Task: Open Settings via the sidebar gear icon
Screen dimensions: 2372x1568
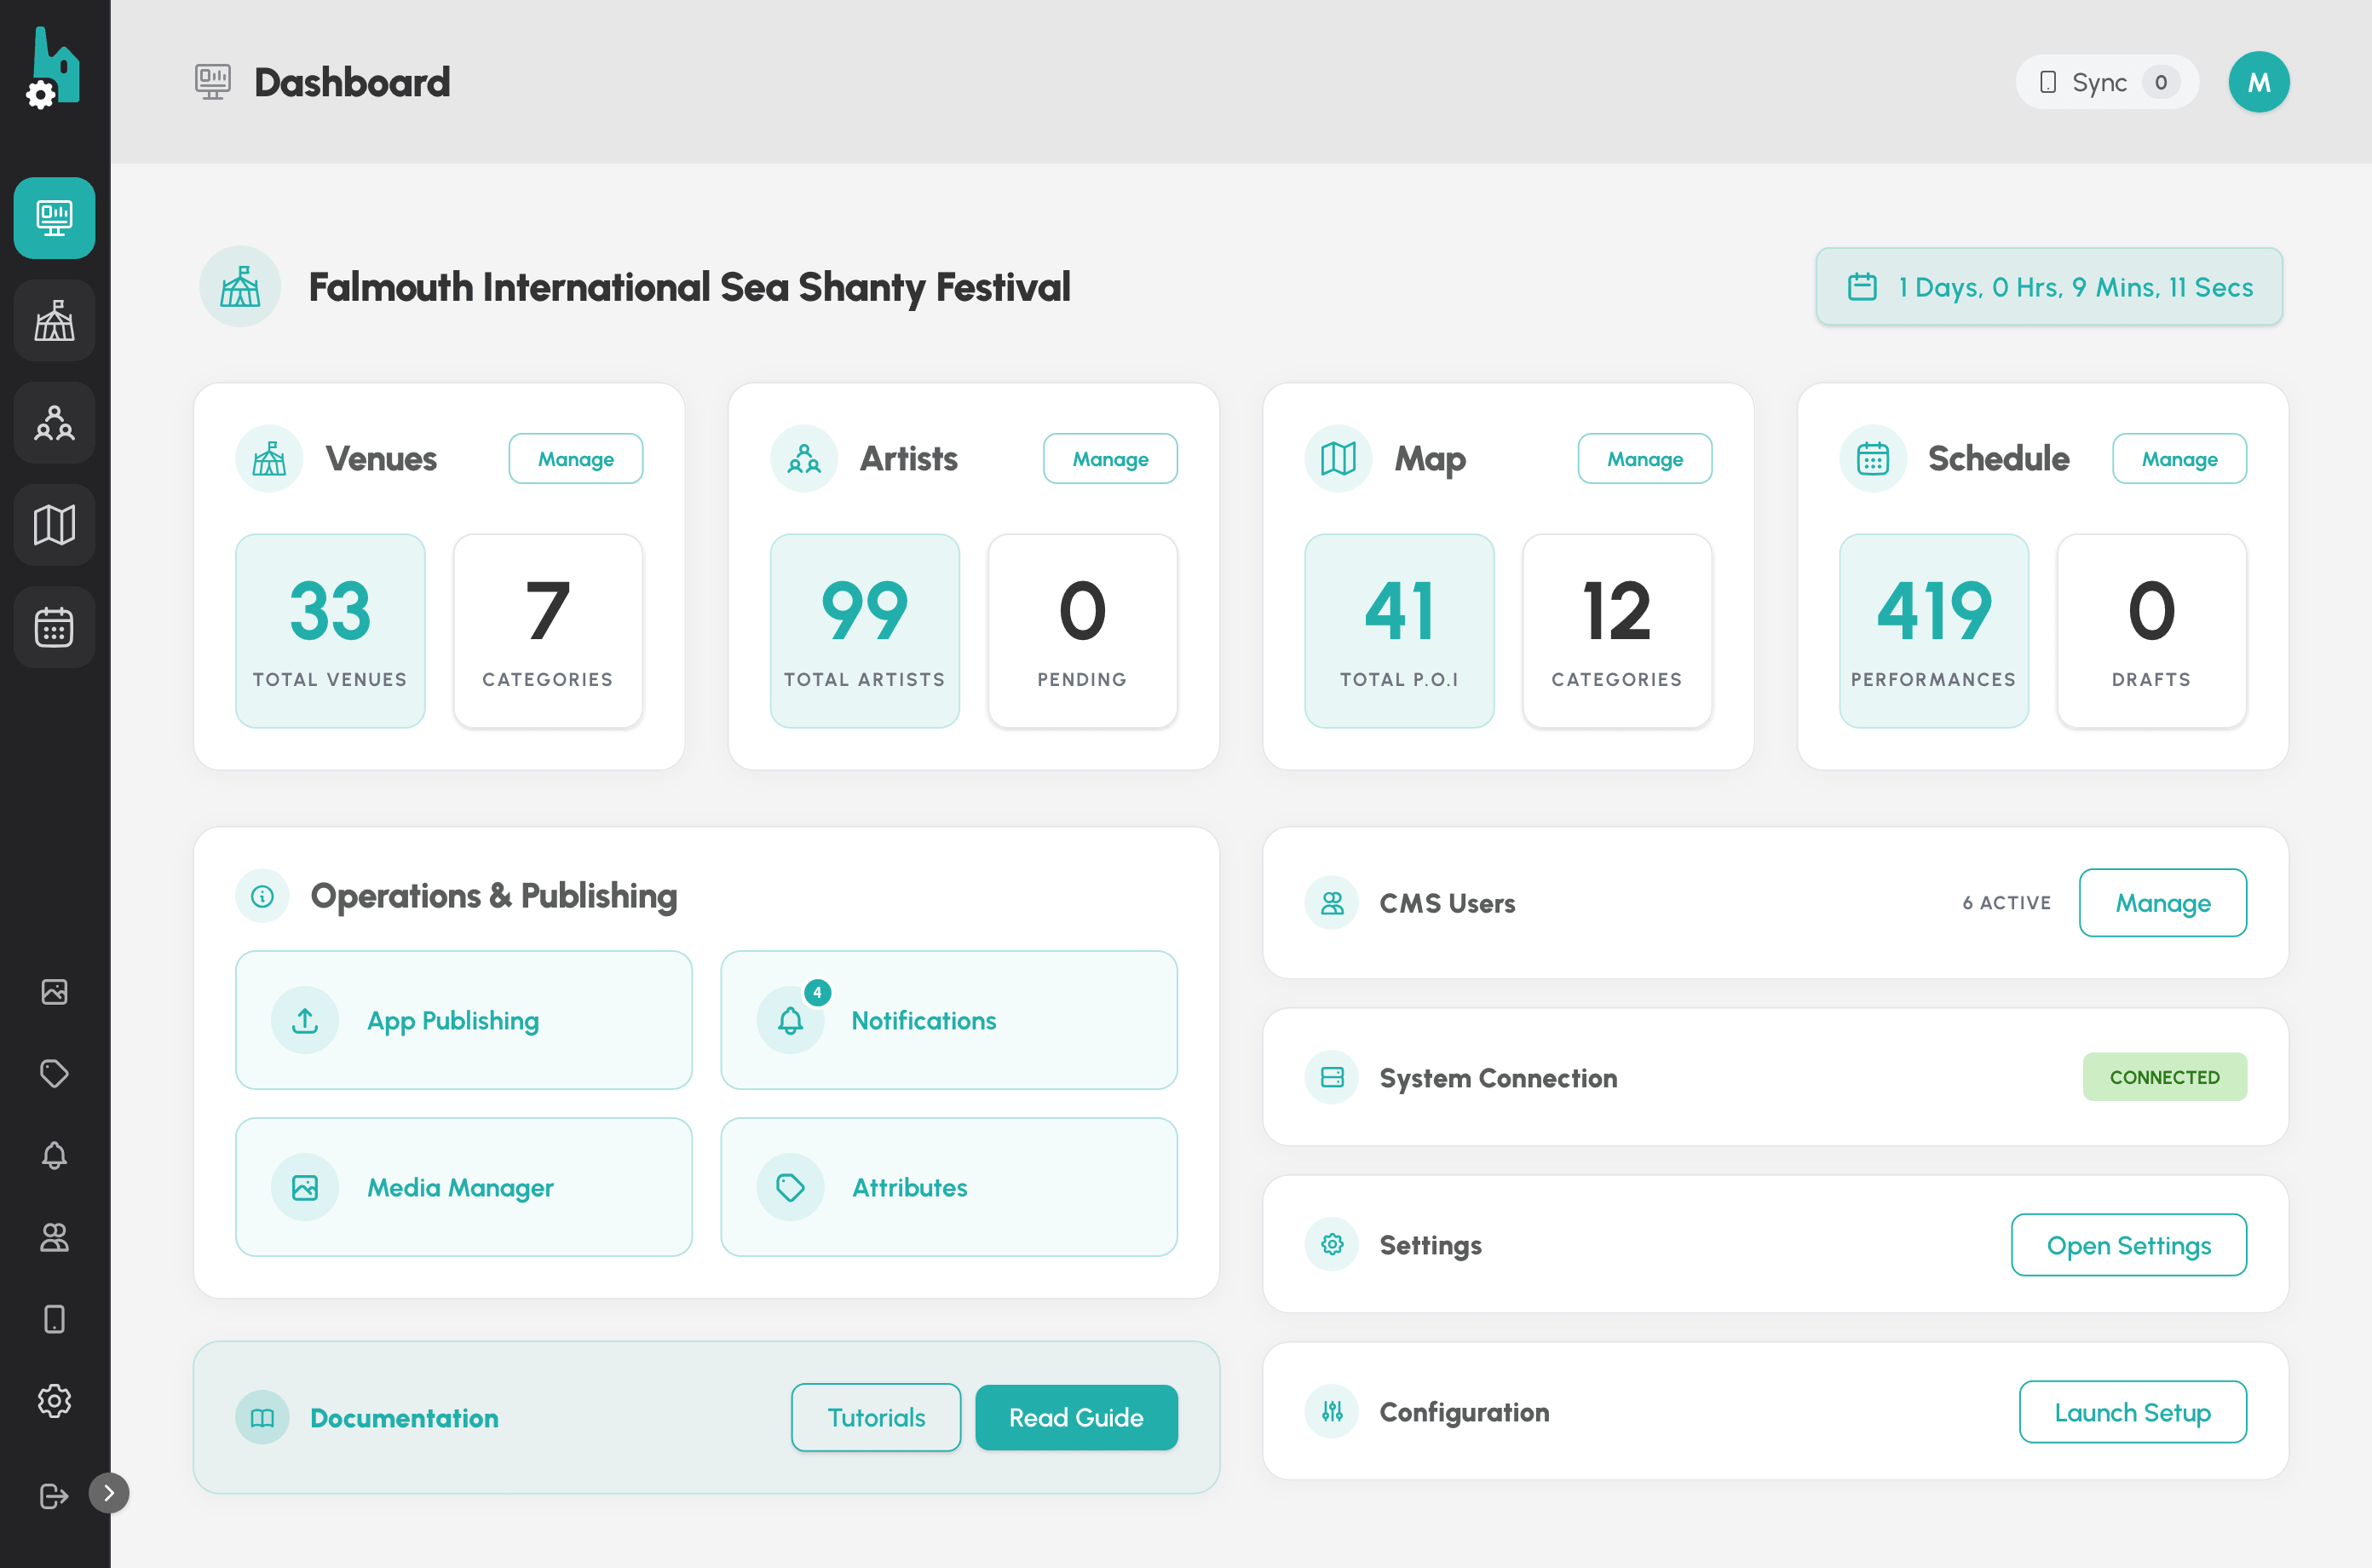Action: [54, 1401]
